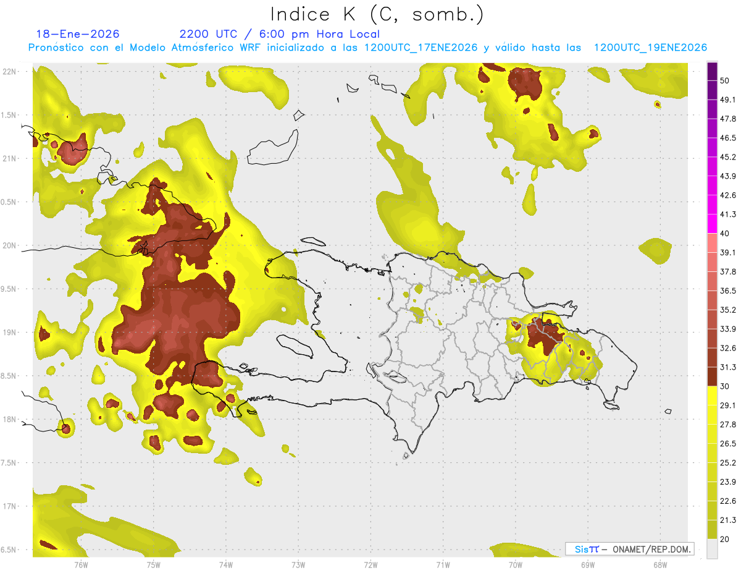Click the '31.3' colorbar value

pyautogui.click(x=728, y=367)
